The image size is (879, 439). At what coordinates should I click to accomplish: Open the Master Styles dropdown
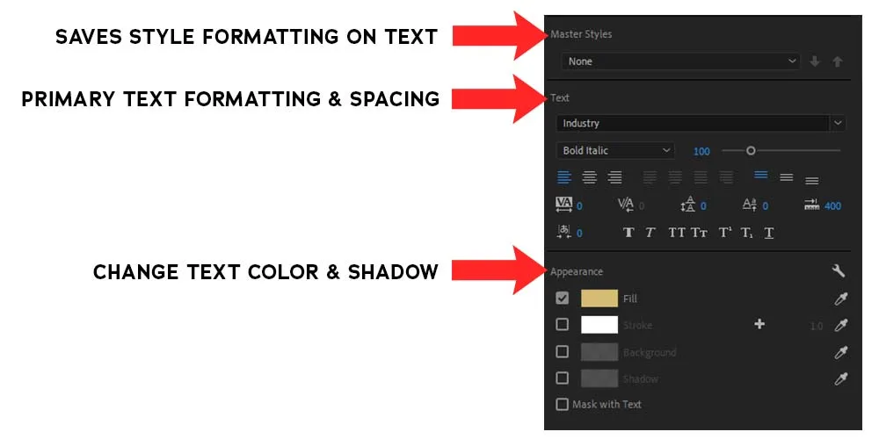tap(679, 61)
